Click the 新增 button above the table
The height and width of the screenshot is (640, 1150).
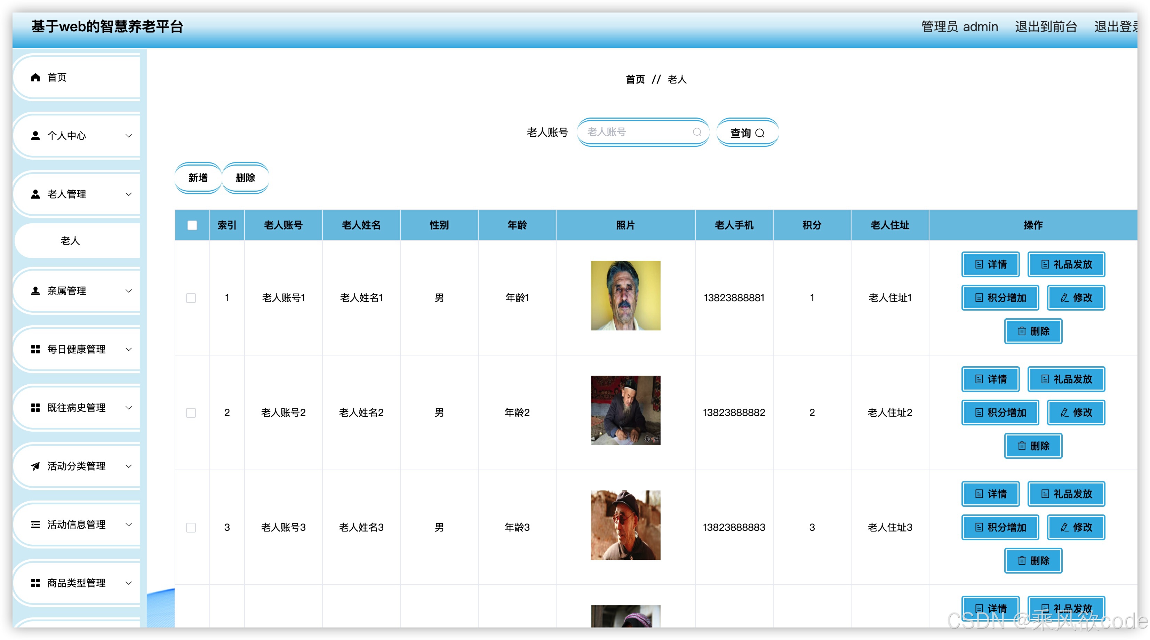click(x=198, y=178)
